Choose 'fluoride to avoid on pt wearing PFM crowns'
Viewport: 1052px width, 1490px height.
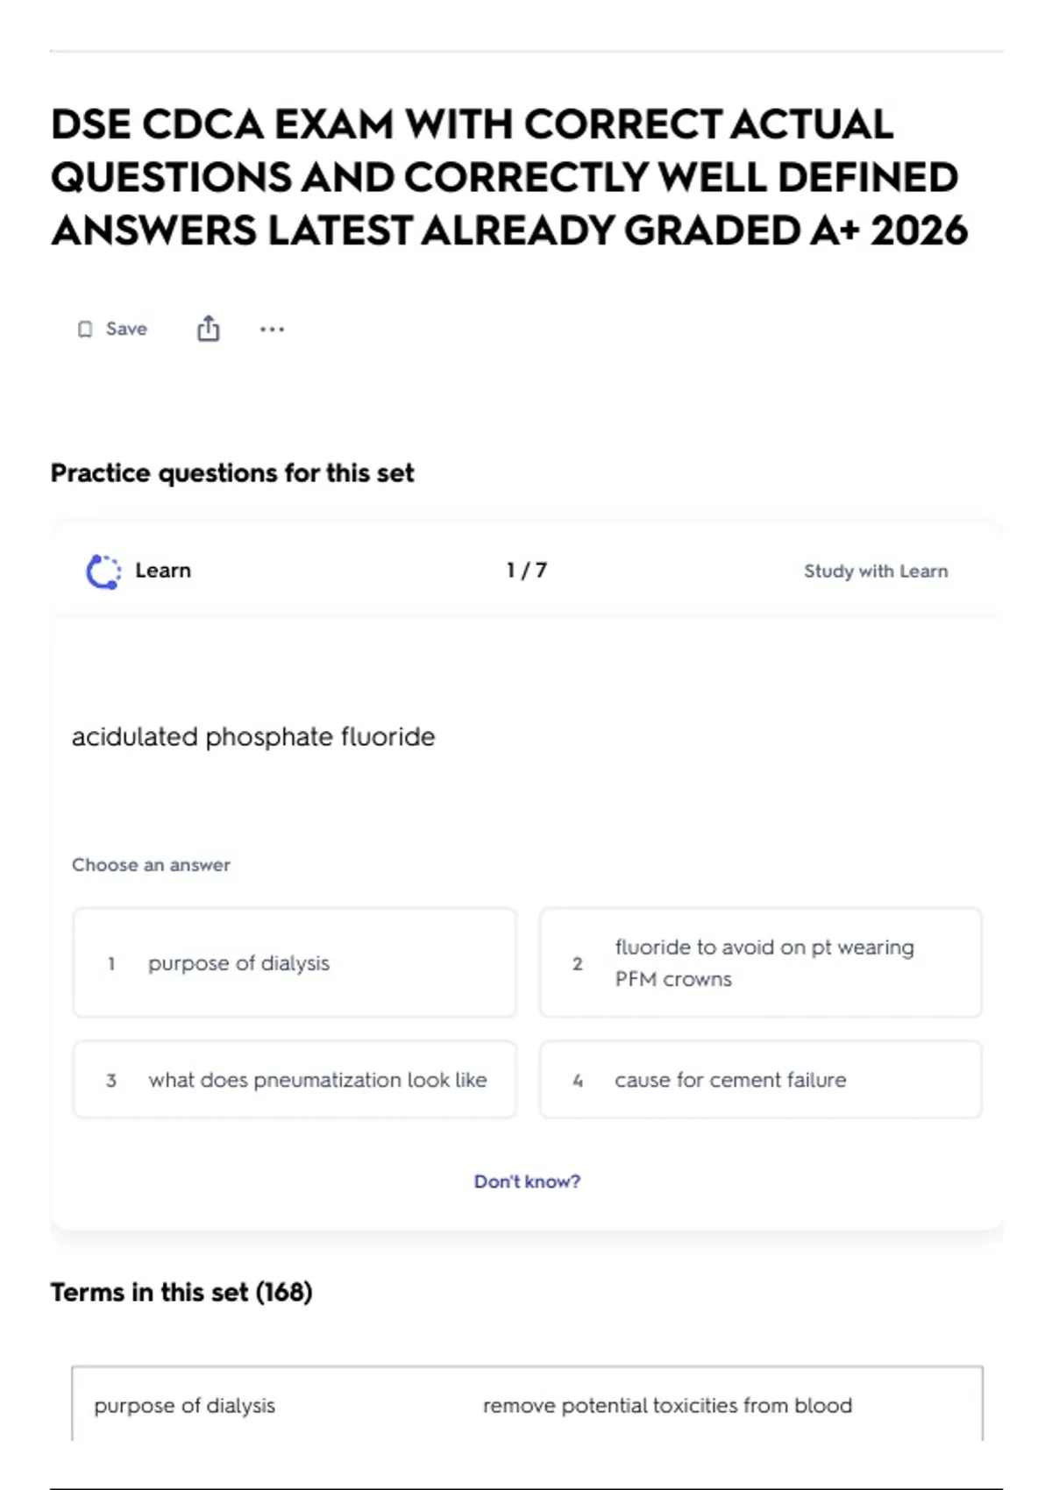pos(761,962)
